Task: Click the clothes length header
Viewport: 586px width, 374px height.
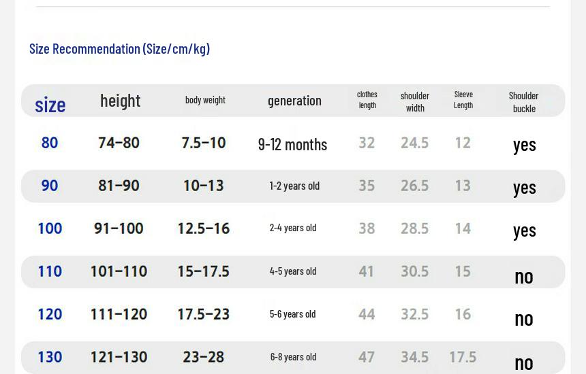Action: pos(367,100)
